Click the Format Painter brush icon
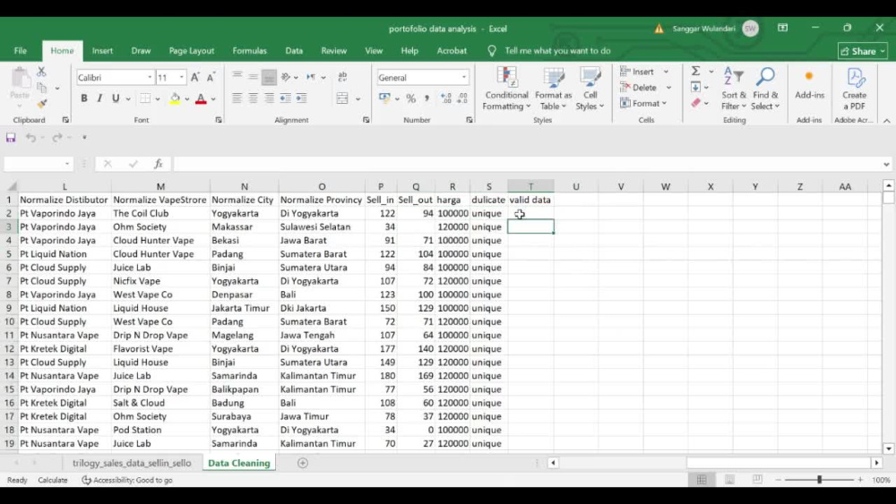The width and height of the screenshot is (896, 504). pyautogui.click(x=41, y=104)
